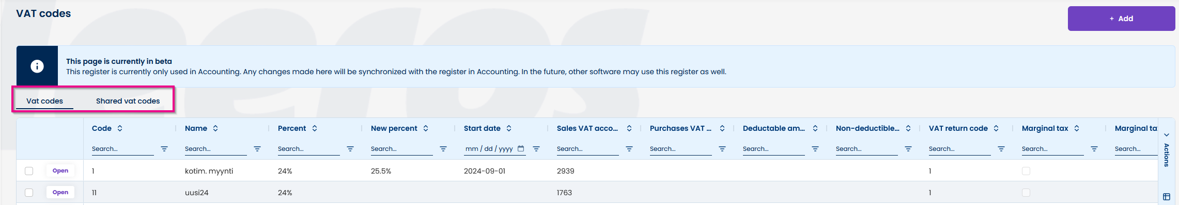Open filter icon for Percent column

click(350, 149)
